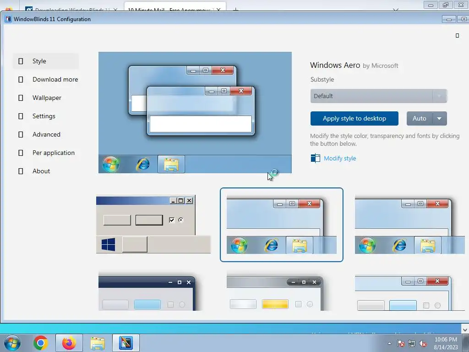Click the scroll down arrow at bottom right
The width and height of the screenshot is (469, 352).
(465, 329)
